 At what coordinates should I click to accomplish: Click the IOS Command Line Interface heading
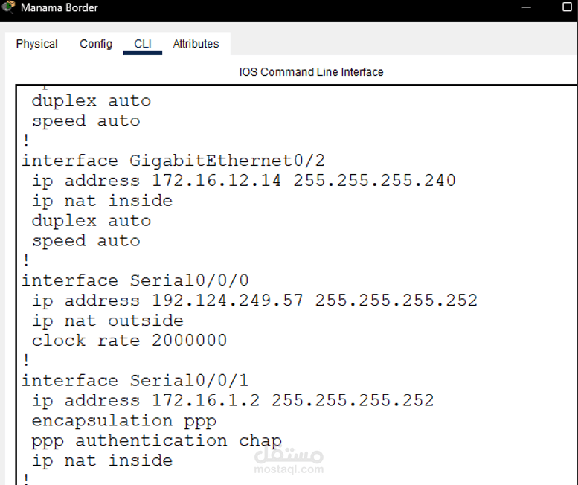(x=311, y=72)
